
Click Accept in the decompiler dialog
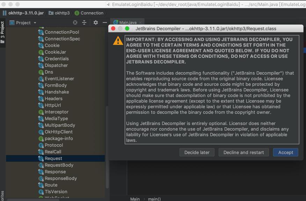[x=285, y=152]
